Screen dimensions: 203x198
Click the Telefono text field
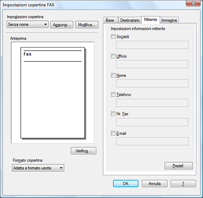tap(152, 103)
